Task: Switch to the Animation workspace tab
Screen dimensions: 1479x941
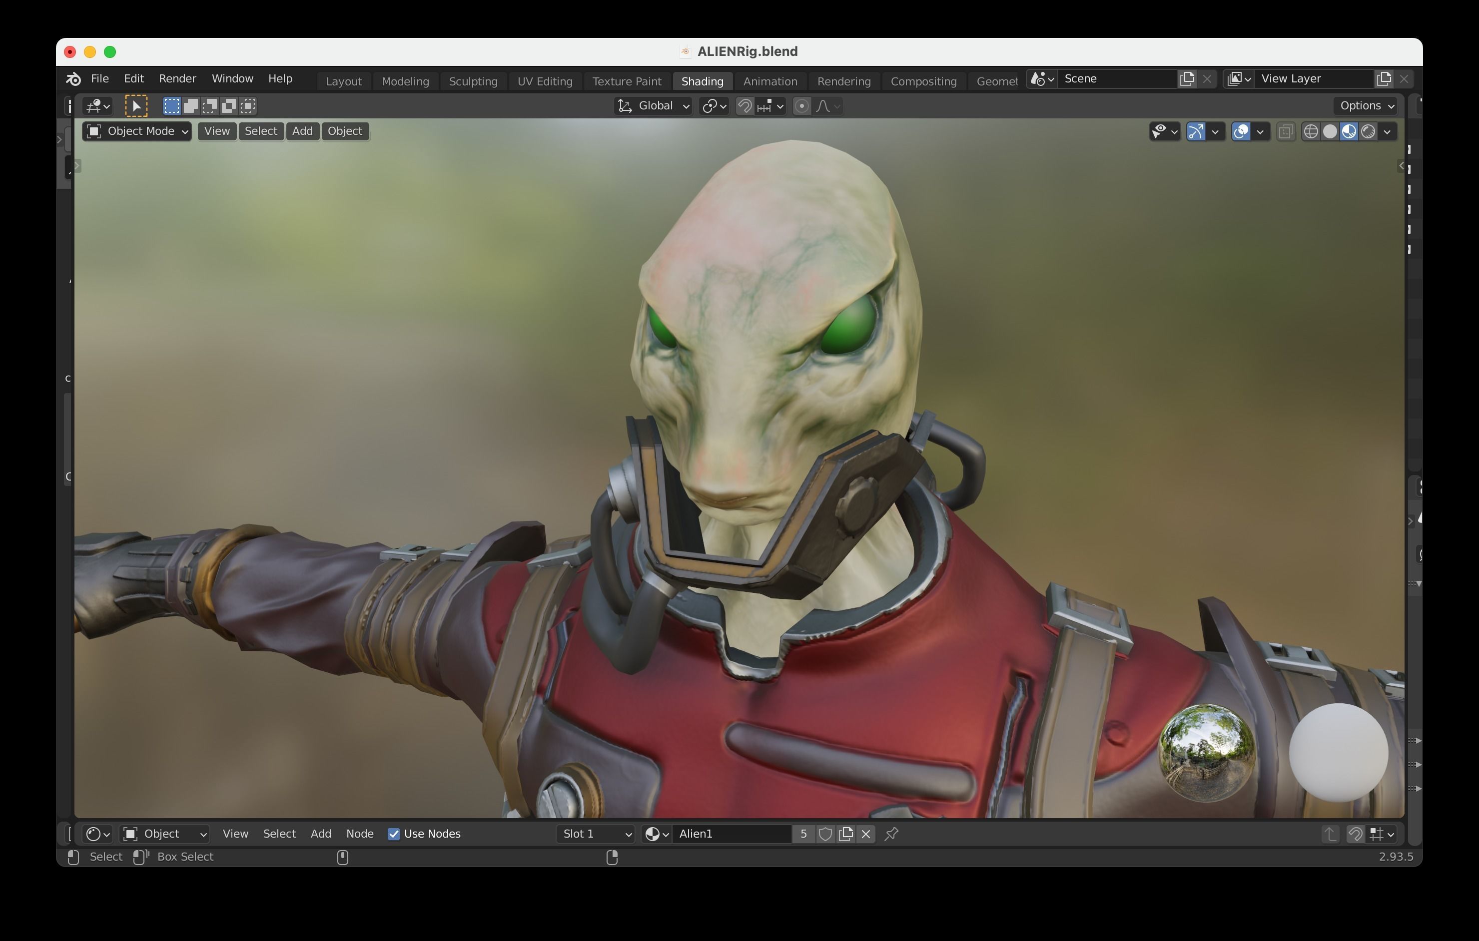Action: coord(770,81)
